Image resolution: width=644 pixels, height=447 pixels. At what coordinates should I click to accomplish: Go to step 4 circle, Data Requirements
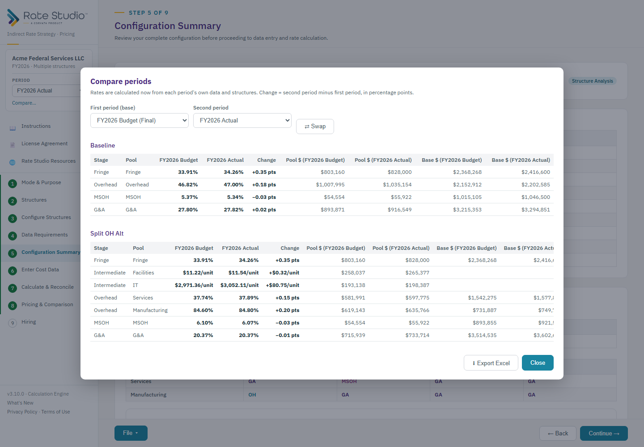pos(13,236)
